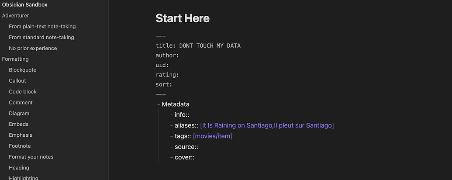The width and height of the screenshot is (452, 180).
Task: Collapse the Formatting folder
Action: tap(15, 59)
